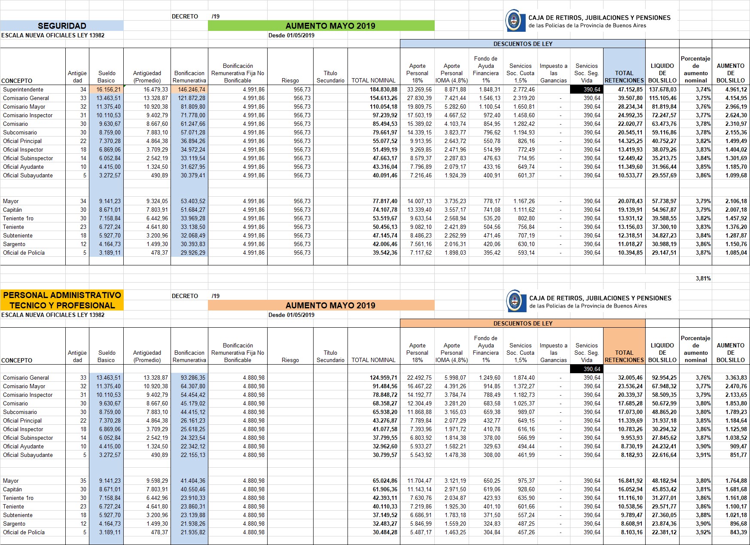
Task: Select the green AUMENTO MAYO 2019 header
Action: 321,26
